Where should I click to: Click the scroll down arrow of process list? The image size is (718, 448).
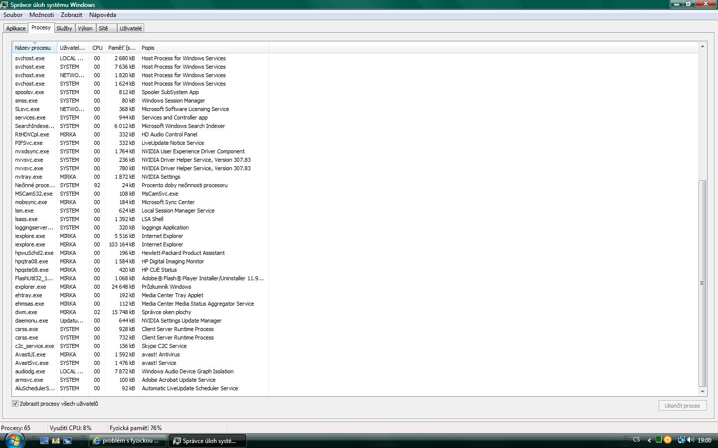[x=703, y=392]
